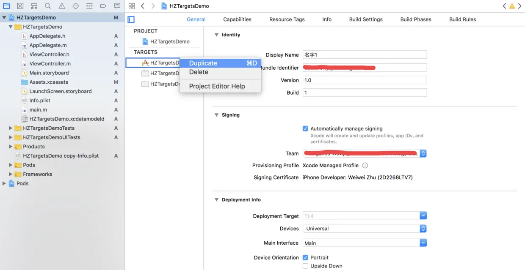Open the Find navigator magnifier icon
Image resolution: width=525 pixels, height=270 pixels.
coord(48,6)
